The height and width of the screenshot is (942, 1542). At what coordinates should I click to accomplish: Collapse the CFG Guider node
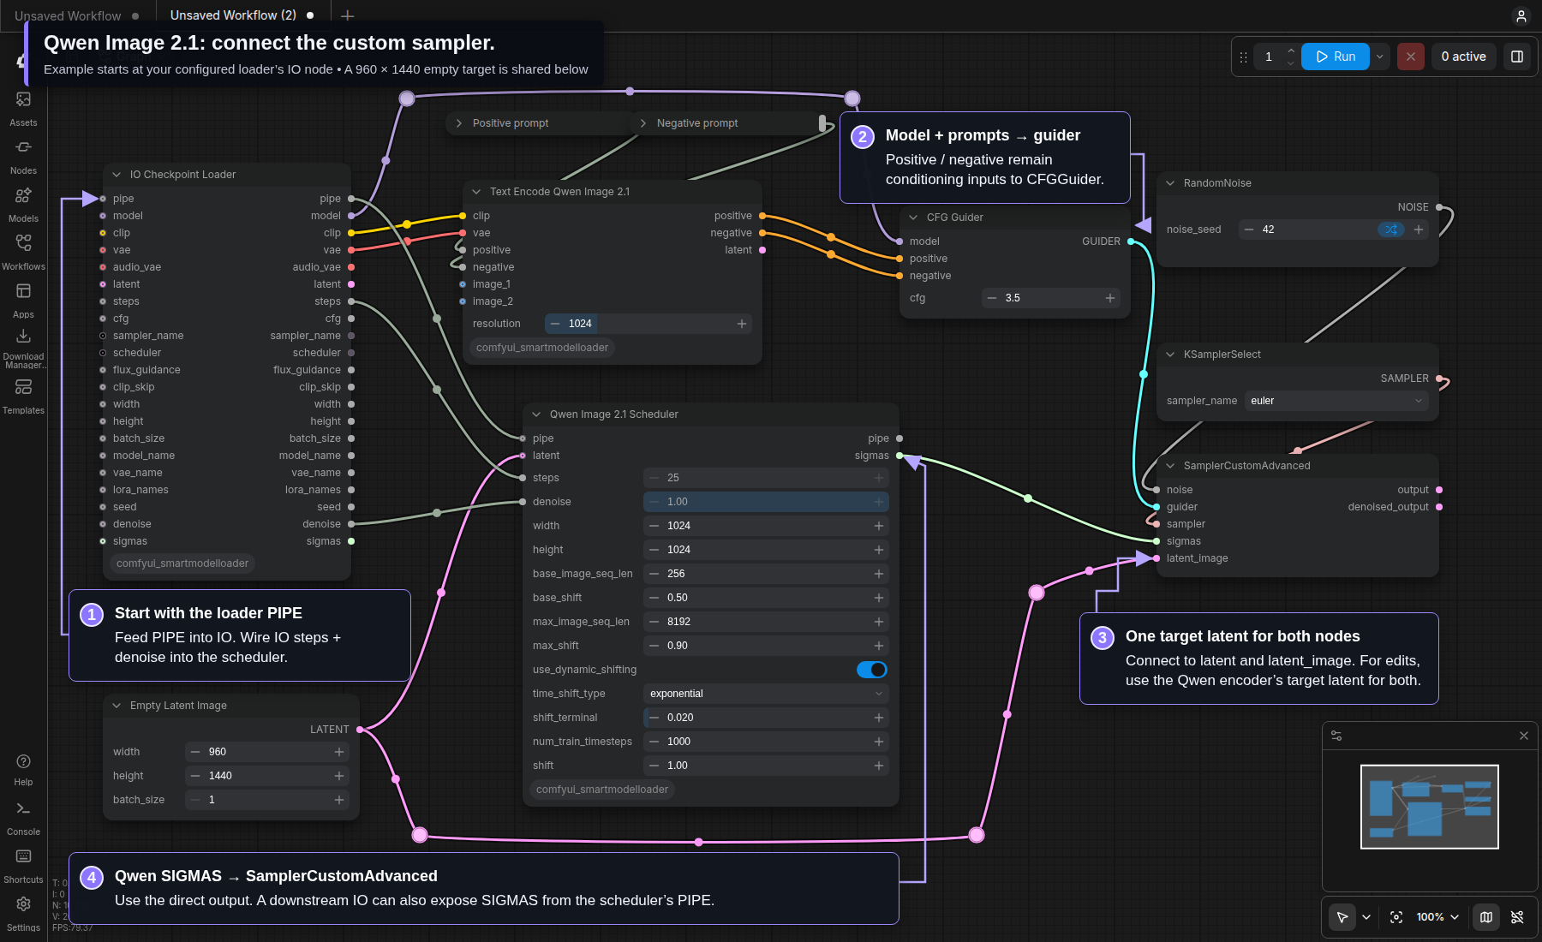[913, 218]
